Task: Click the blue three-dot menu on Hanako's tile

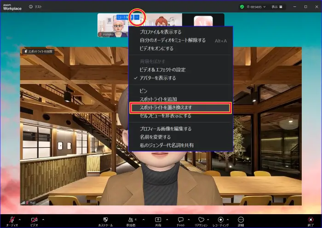Action: click(137, 17)
